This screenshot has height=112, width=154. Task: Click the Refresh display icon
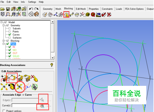(x=24, y=14)
